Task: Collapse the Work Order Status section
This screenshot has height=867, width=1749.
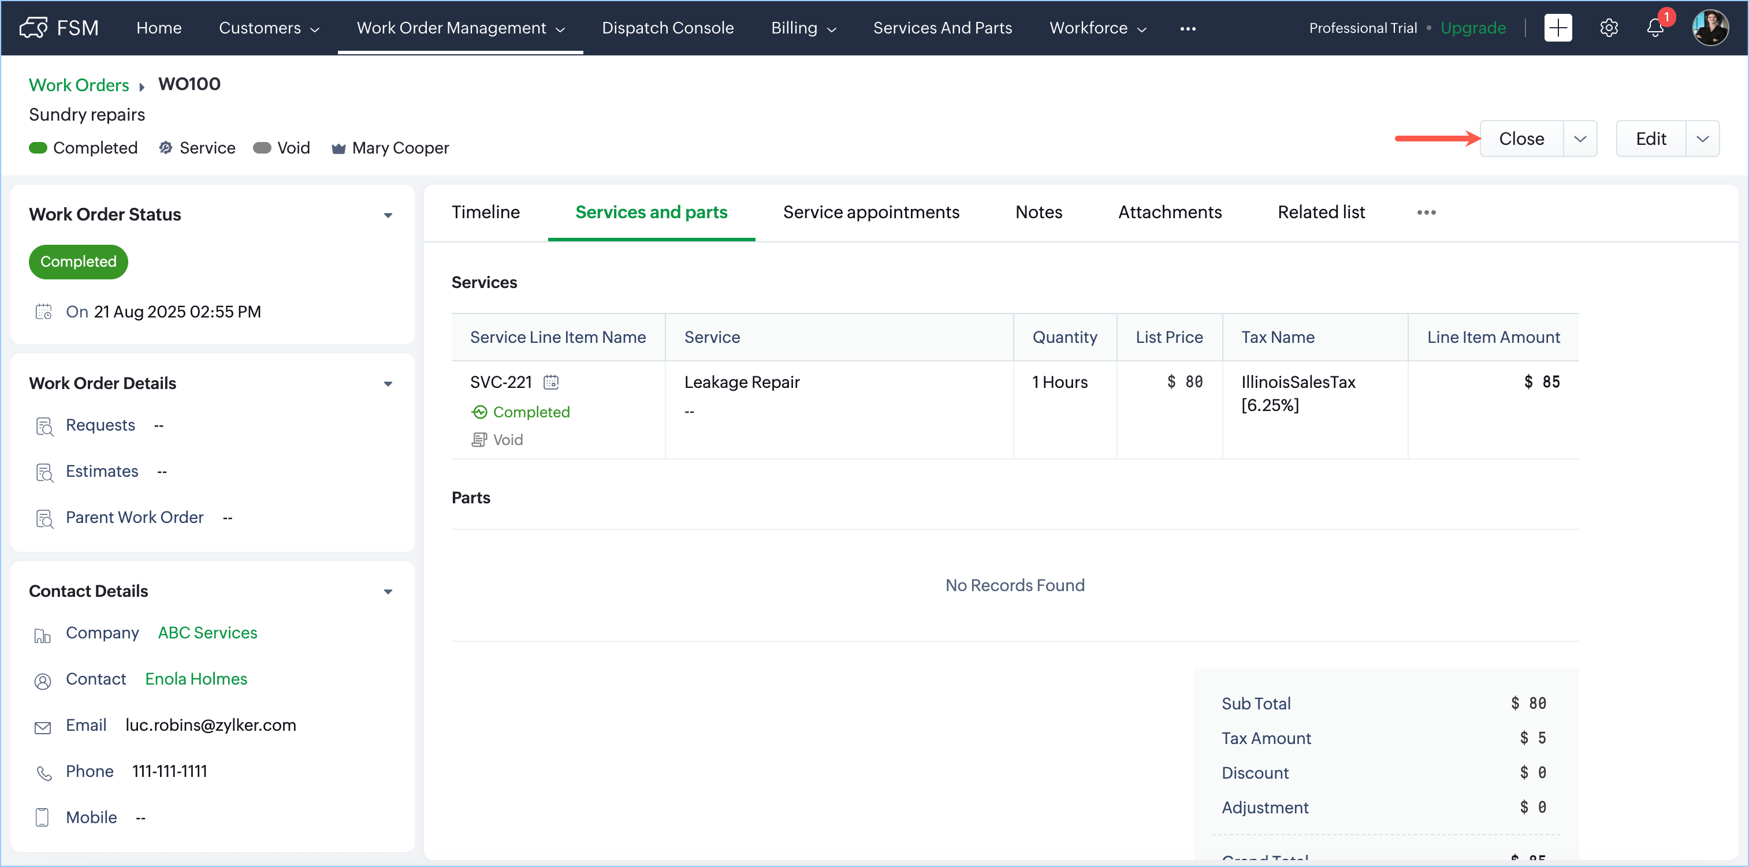Action: pos(388,215)
